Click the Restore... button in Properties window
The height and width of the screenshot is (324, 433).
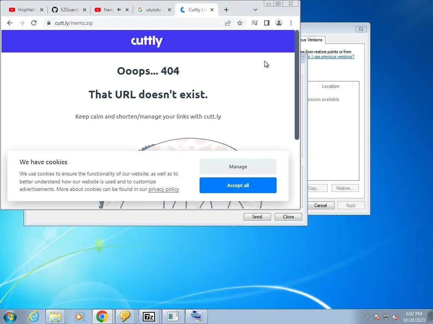point(345,188)
